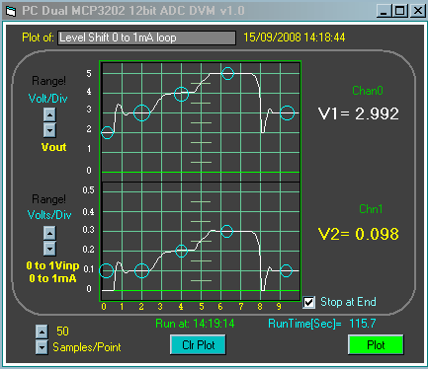The width and height of the screenshot is (428, 369).
Task: Click the large circle marker at Vout 3V
Action: click(142, 112)
